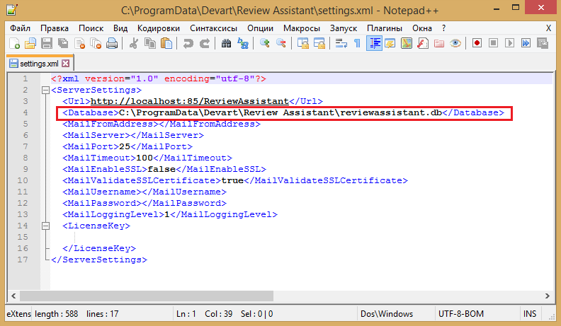Toggle synchronized horizontal scrolling
Screen dimensions: 561x326
(319, 44)
